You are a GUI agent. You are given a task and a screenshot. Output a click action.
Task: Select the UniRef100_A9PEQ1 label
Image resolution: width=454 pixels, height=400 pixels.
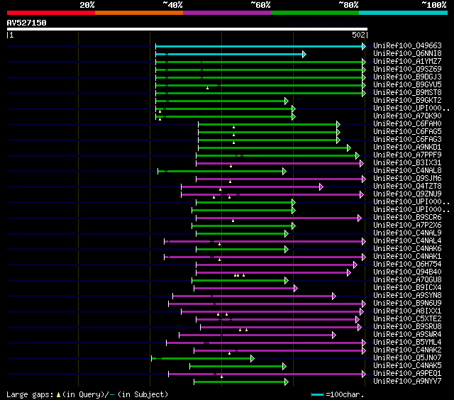click(x=407, y=374)
